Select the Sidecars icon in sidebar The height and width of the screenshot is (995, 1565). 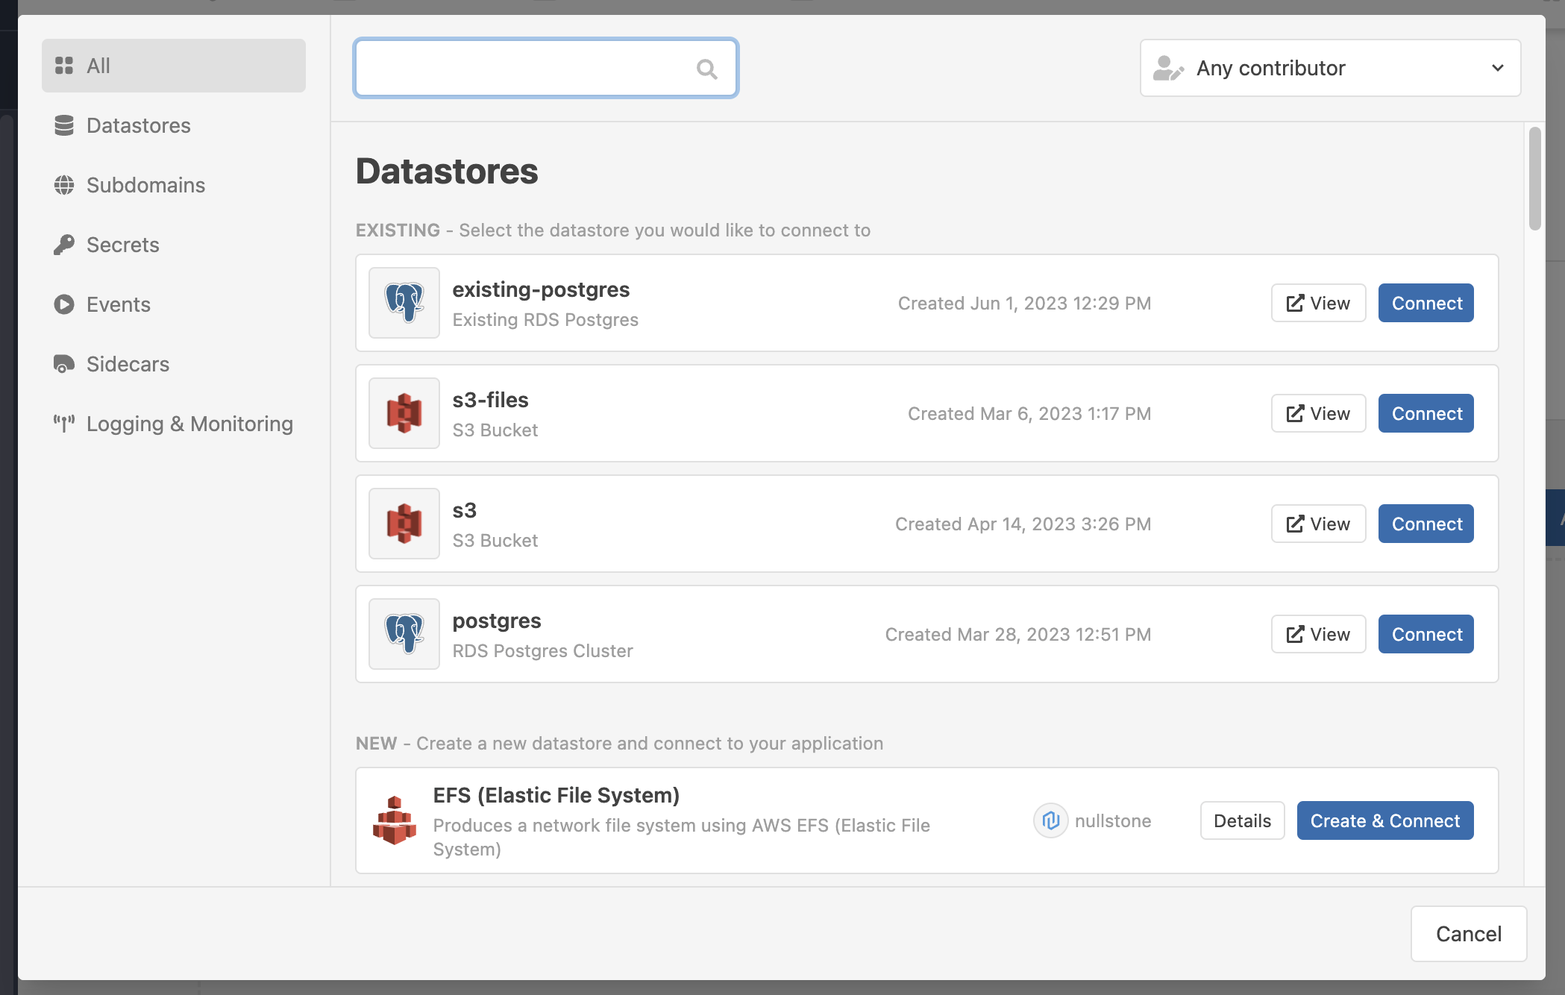[64, 363]
